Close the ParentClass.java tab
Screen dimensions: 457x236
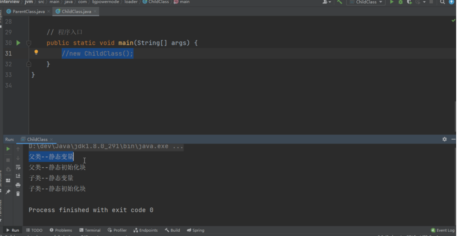(49, 11)
